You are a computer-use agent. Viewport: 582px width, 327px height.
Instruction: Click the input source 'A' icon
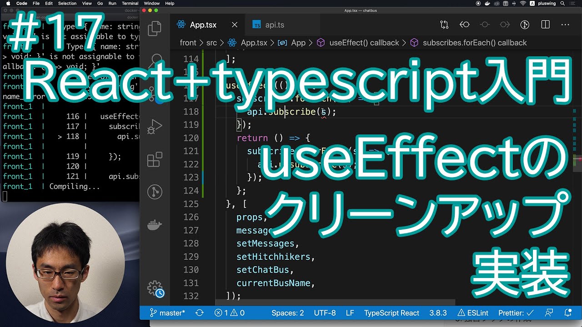[x=532, y=3]
